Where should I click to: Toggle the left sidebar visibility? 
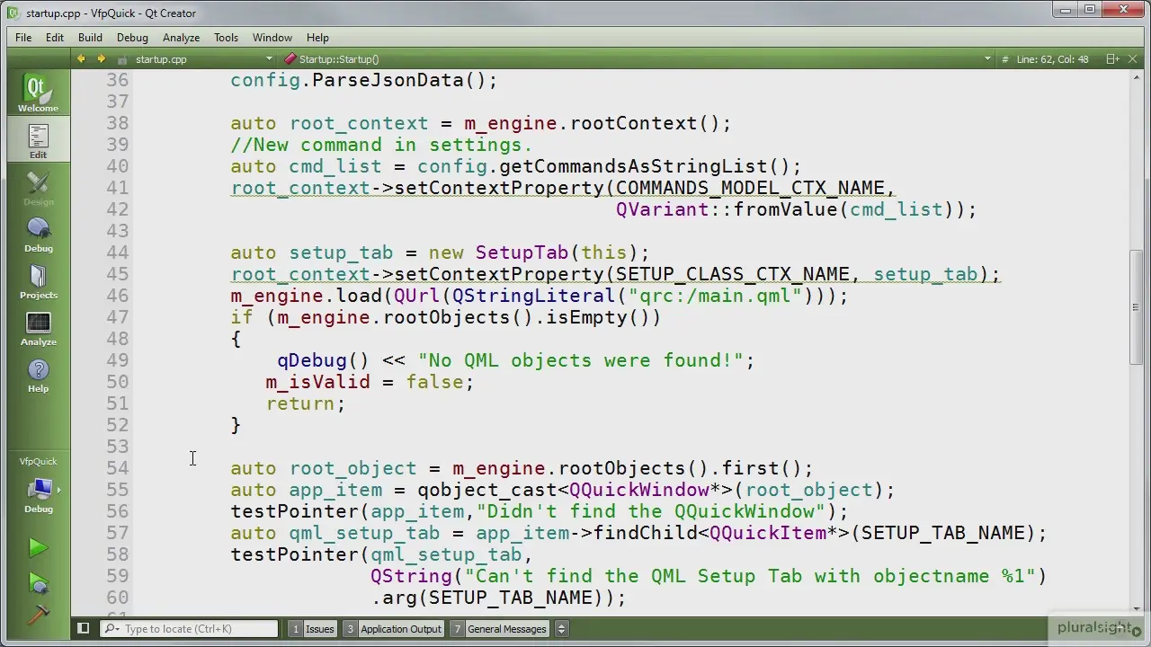[83, 628]
